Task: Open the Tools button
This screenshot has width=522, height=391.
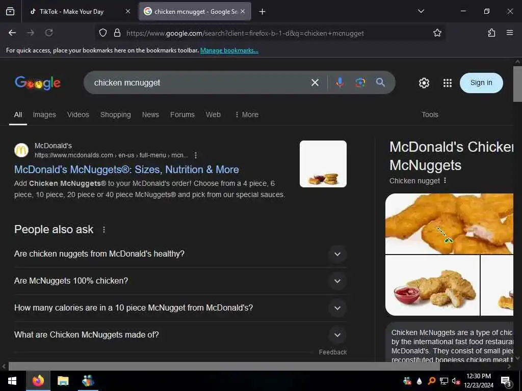Action: (430, 115)
